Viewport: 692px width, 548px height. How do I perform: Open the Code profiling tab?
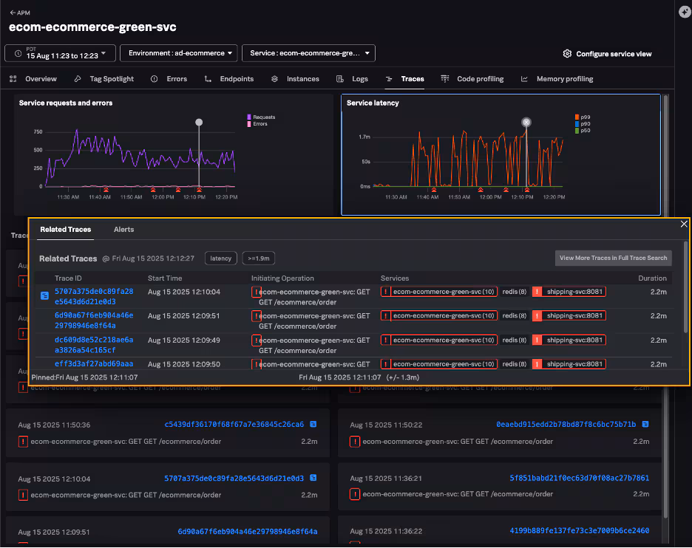480,79
